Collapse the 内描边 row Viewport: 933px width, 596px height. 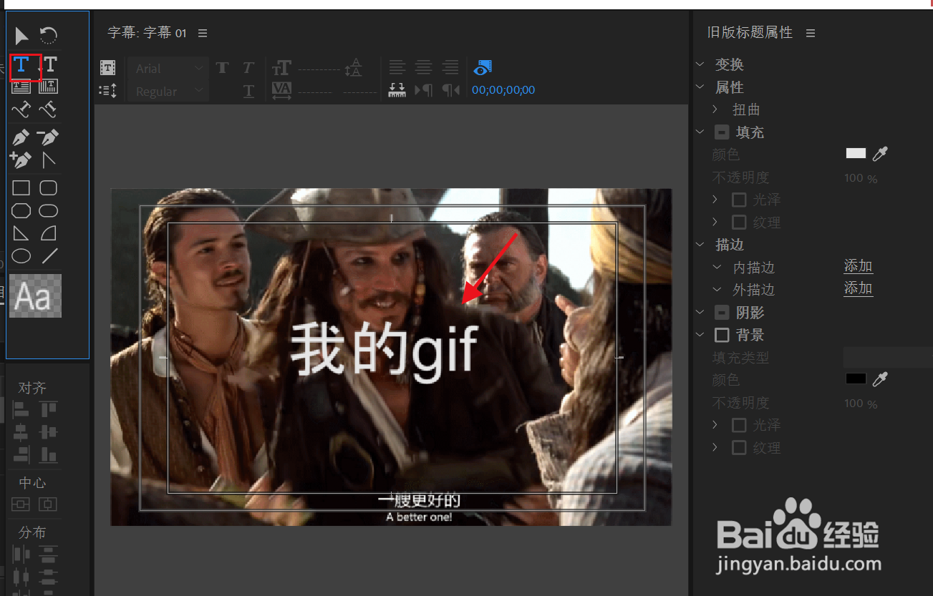coord(717,267)
